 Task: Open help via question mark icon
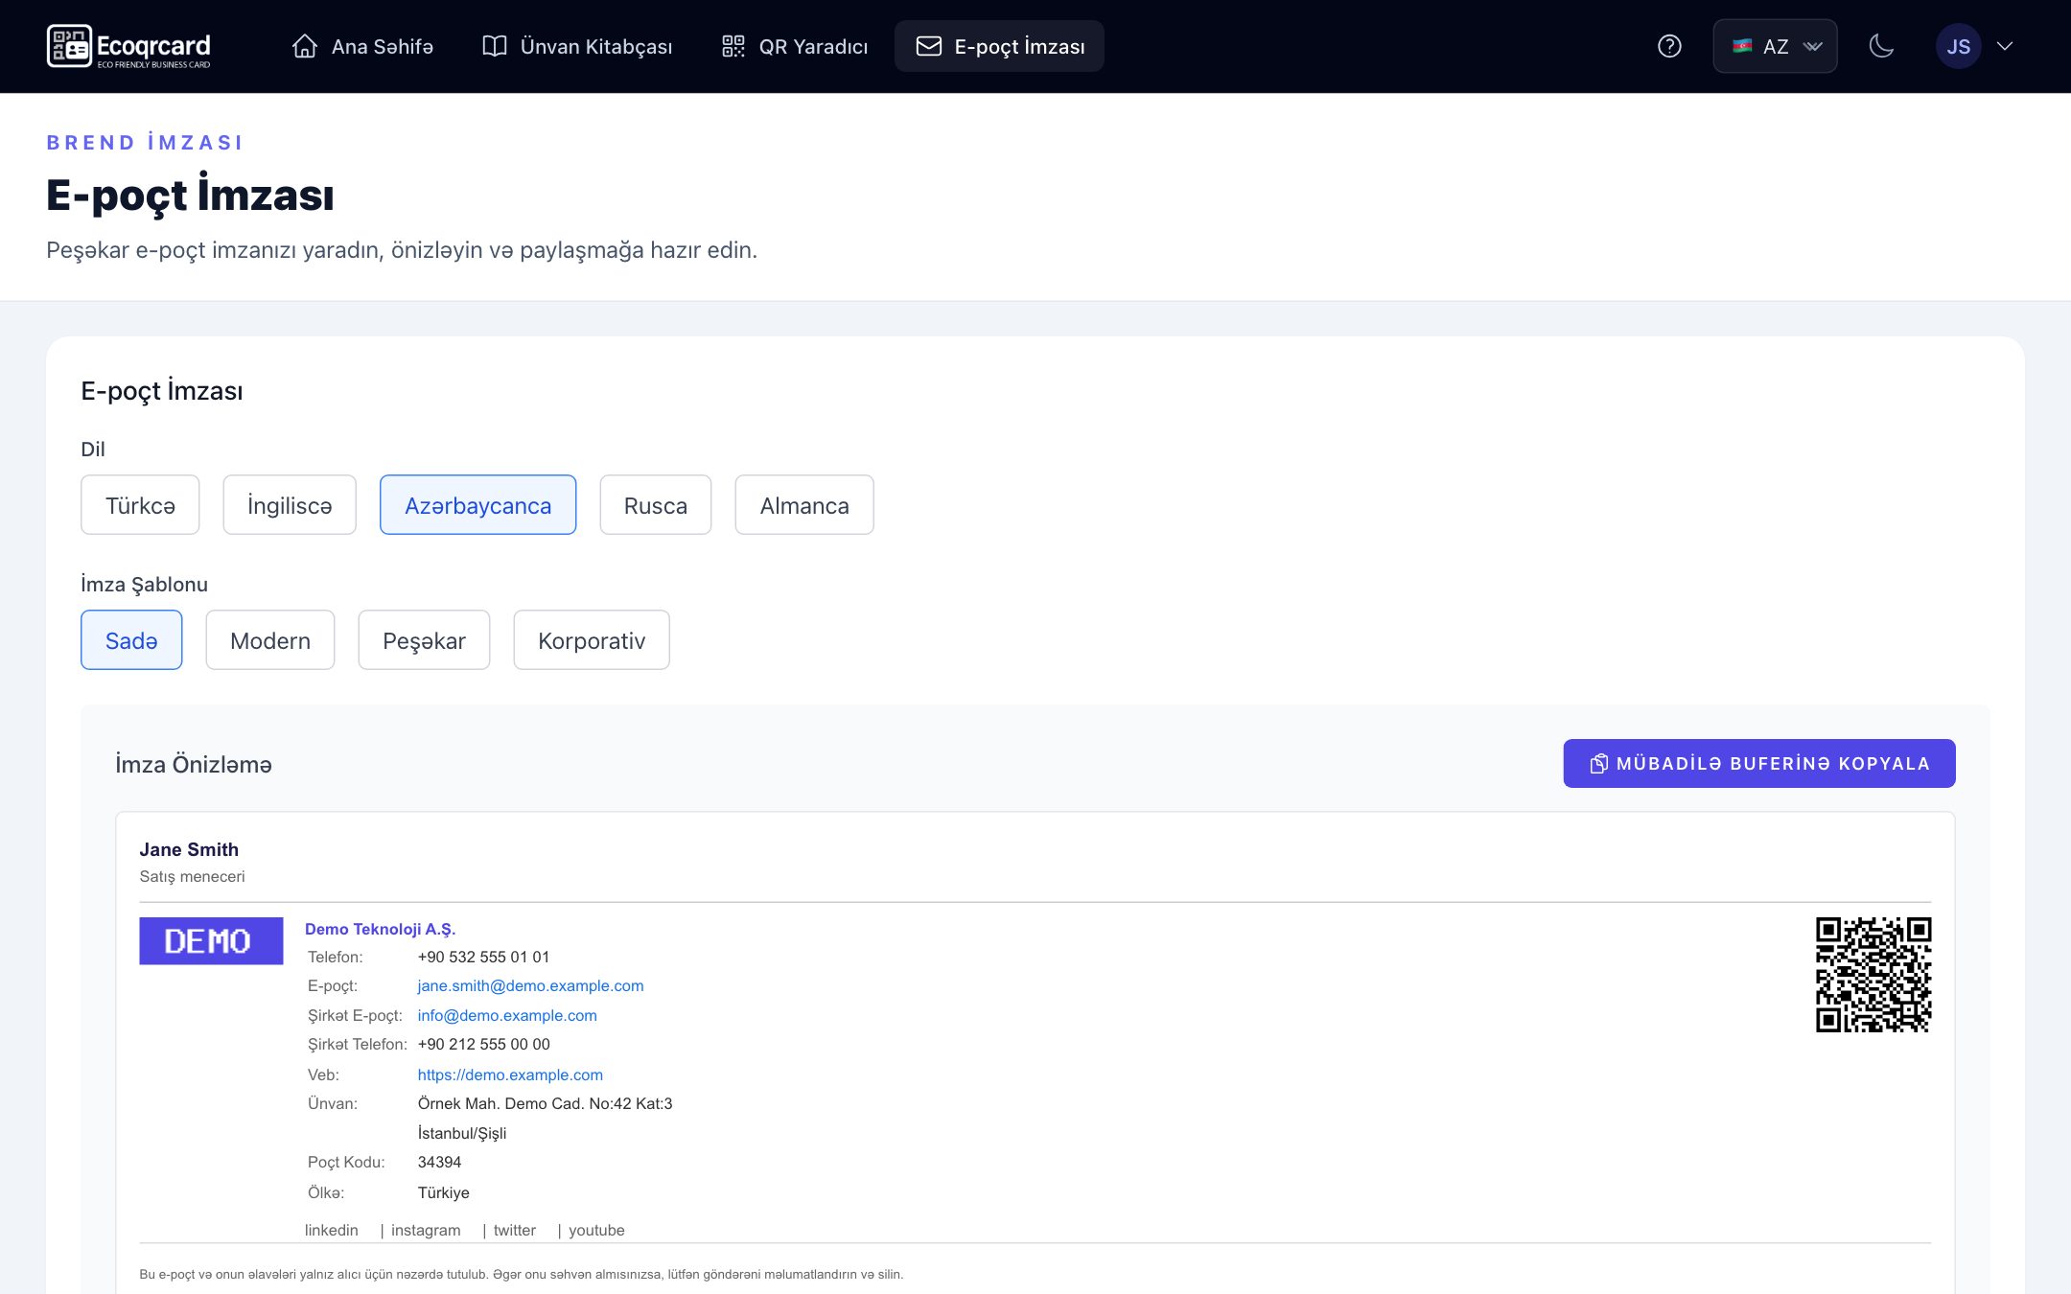pos(1669,46)
